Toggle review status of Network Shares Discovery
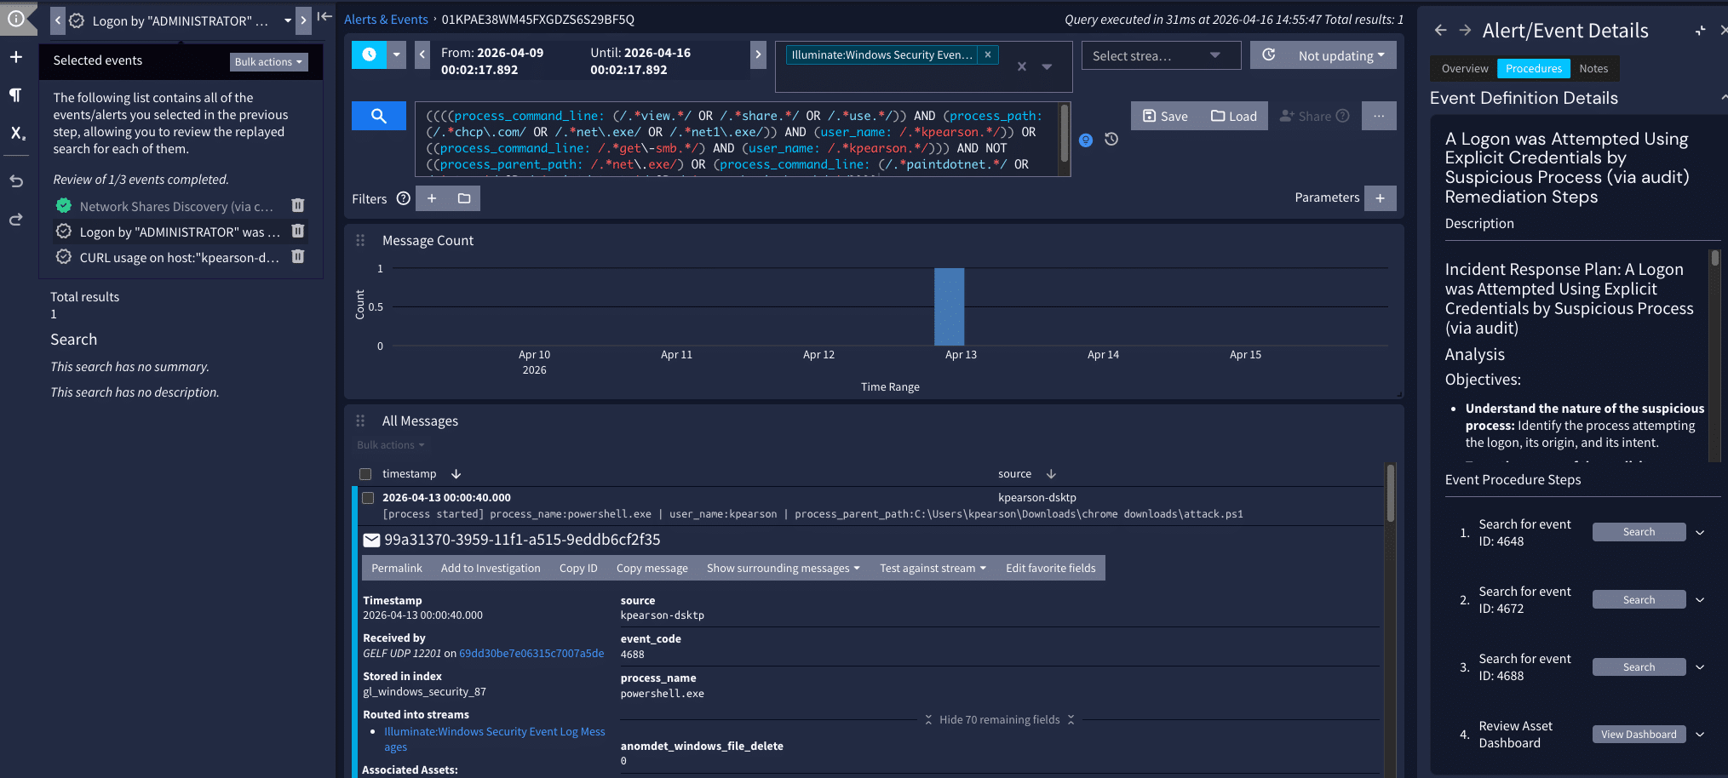 pos(64,205)
